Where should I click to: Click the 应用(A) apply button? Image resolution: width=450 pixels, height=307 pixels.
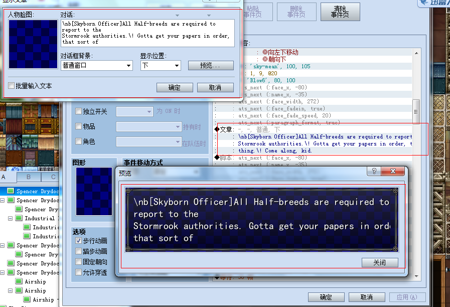407,297
